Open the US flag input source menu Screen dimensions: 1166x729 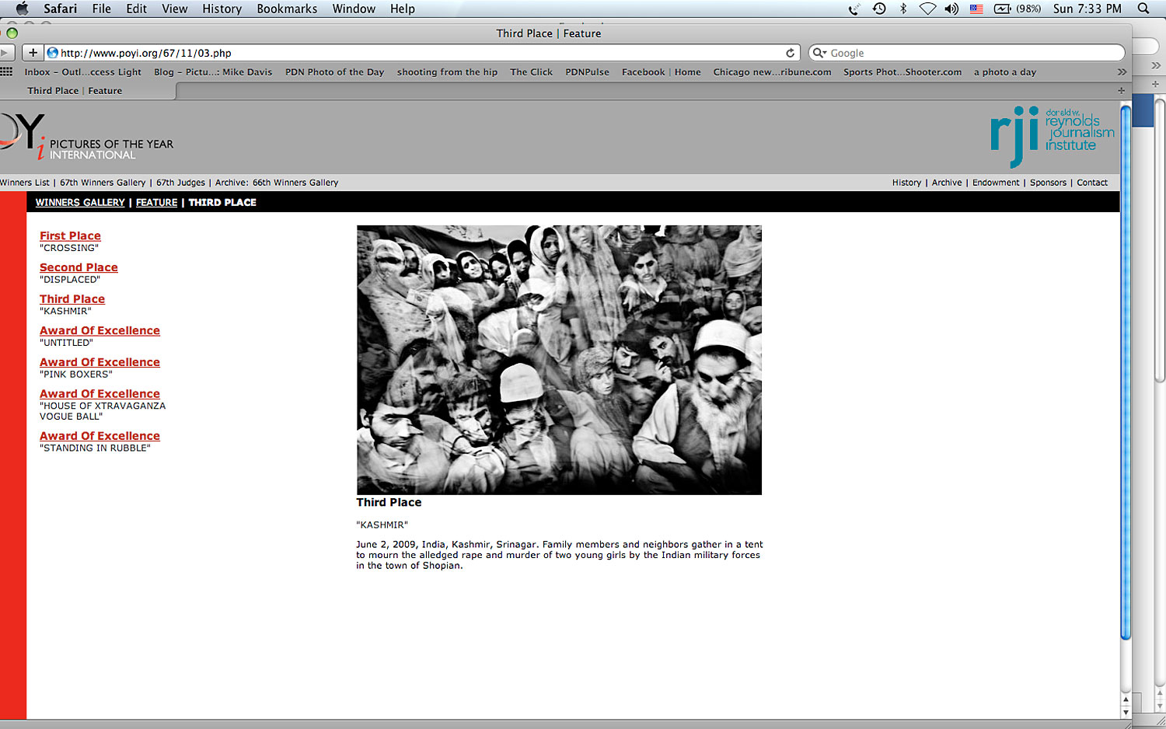(x=976, y=9)
